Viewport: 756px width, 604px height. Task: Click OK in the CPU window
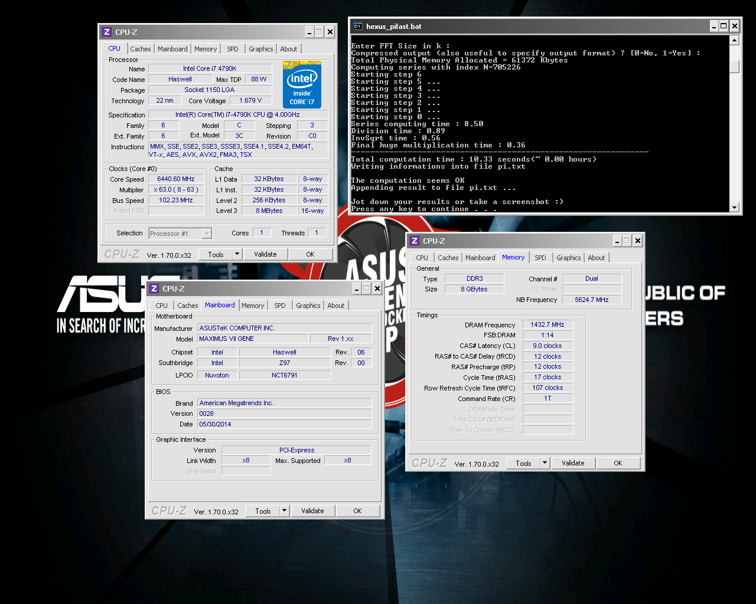310,254
